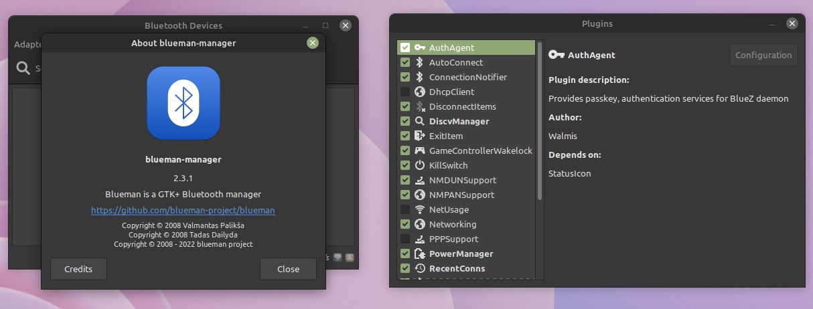The width and height of the screenshot is (813, 309).
Task: Click the modem icon beside NMDUNSupport
Action: pos(420,180)
